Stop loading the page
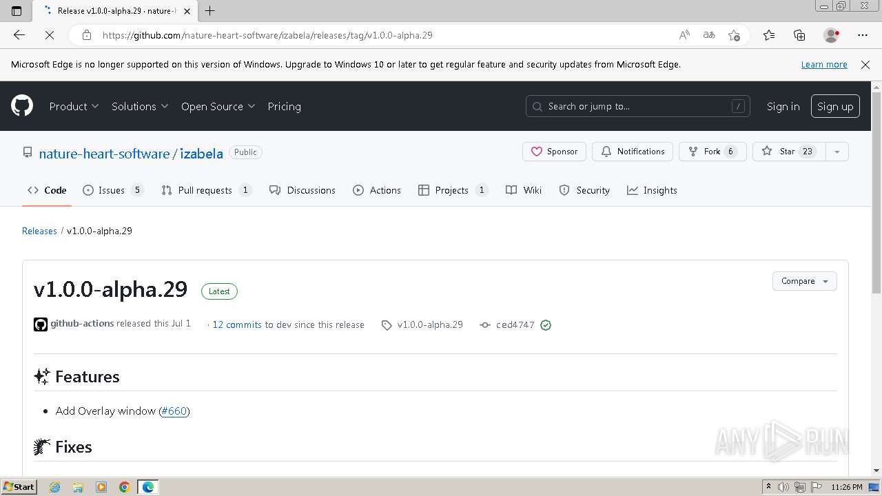This screenshot has height=496, width=882. click(x=50, y=35)
